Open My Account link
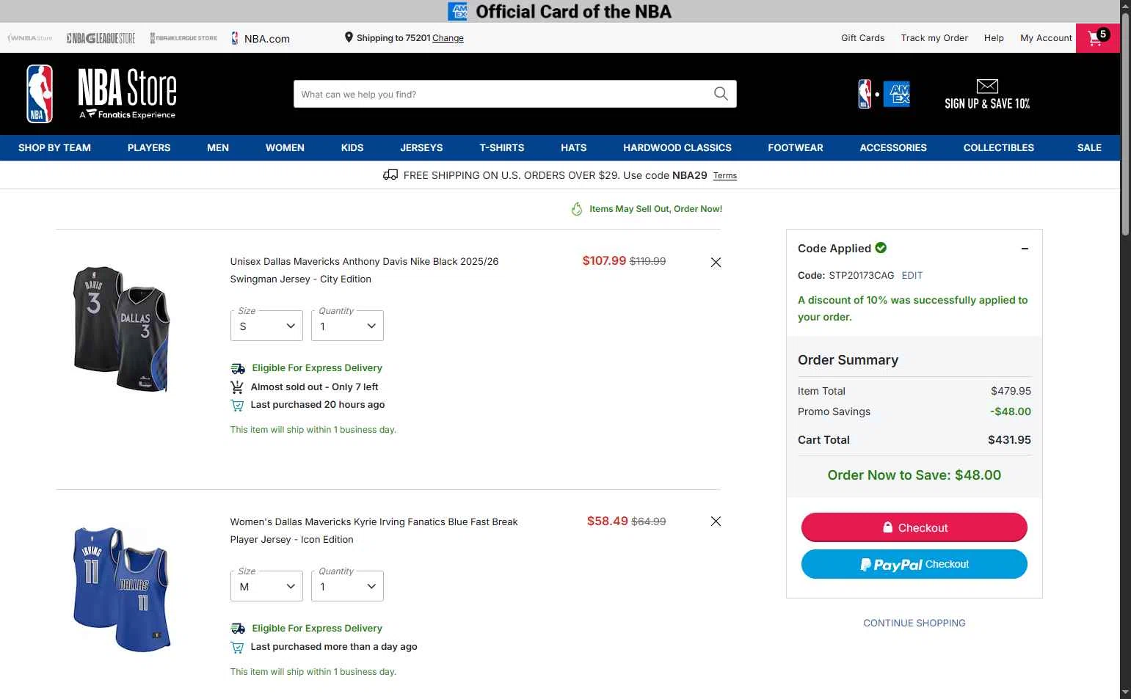The image size is (1131, 699). (1046, 38)
